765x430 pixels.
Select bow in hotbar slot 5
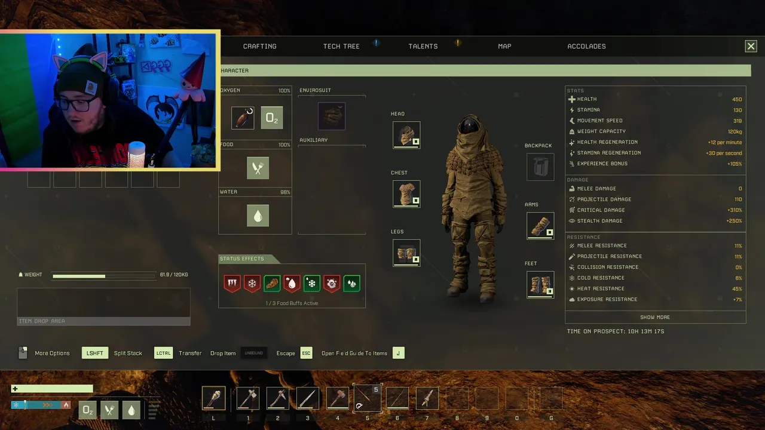(x=368, y=398)
